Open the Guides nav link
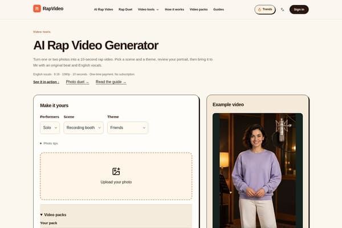 pyautogui.click(x=218, y=9)
